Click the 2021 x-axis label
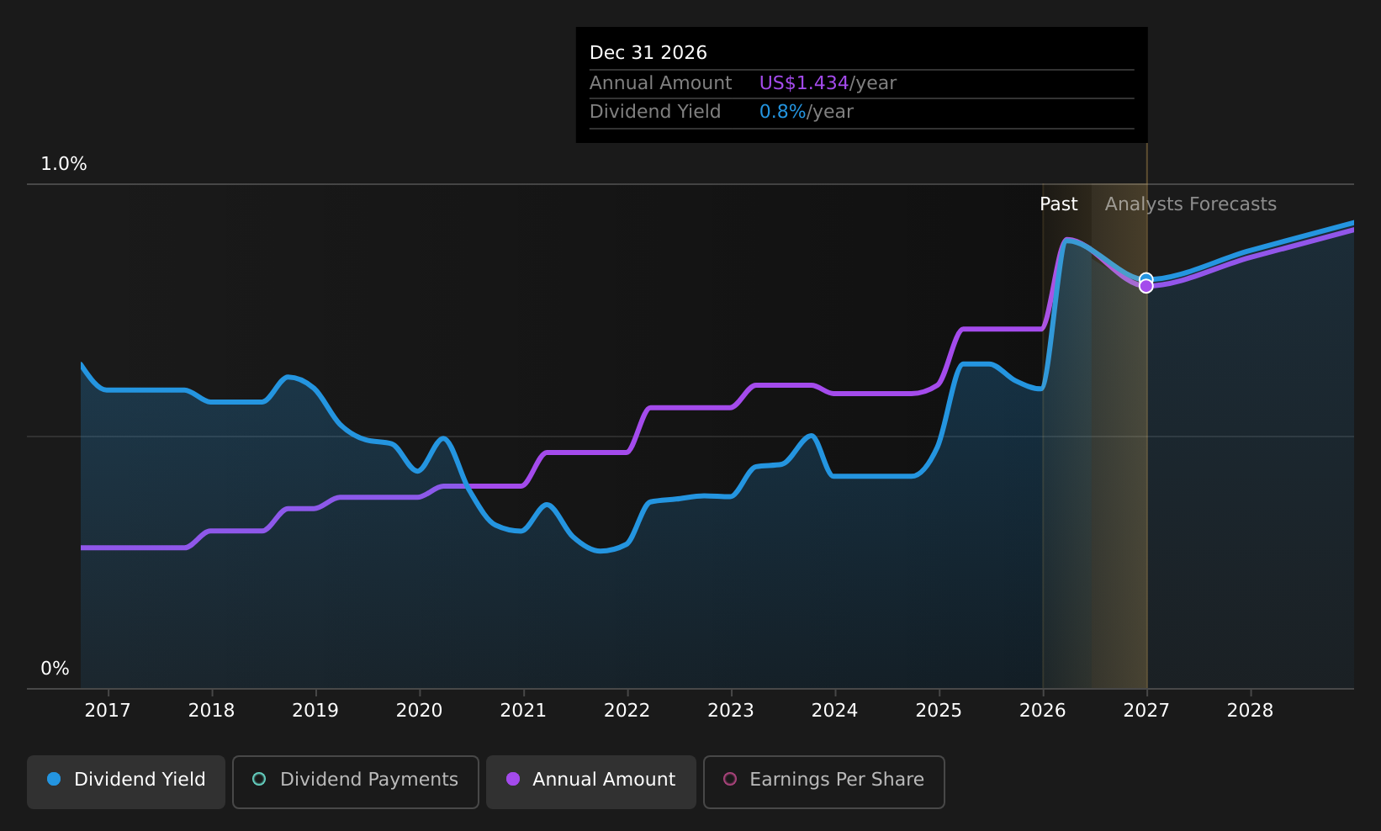 click(x=523, y=711)
